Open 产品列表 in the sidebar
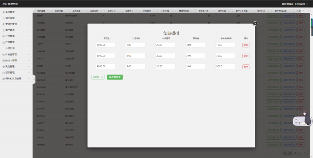The width and height of the screenshot is (313, 158). pos(10,48)
